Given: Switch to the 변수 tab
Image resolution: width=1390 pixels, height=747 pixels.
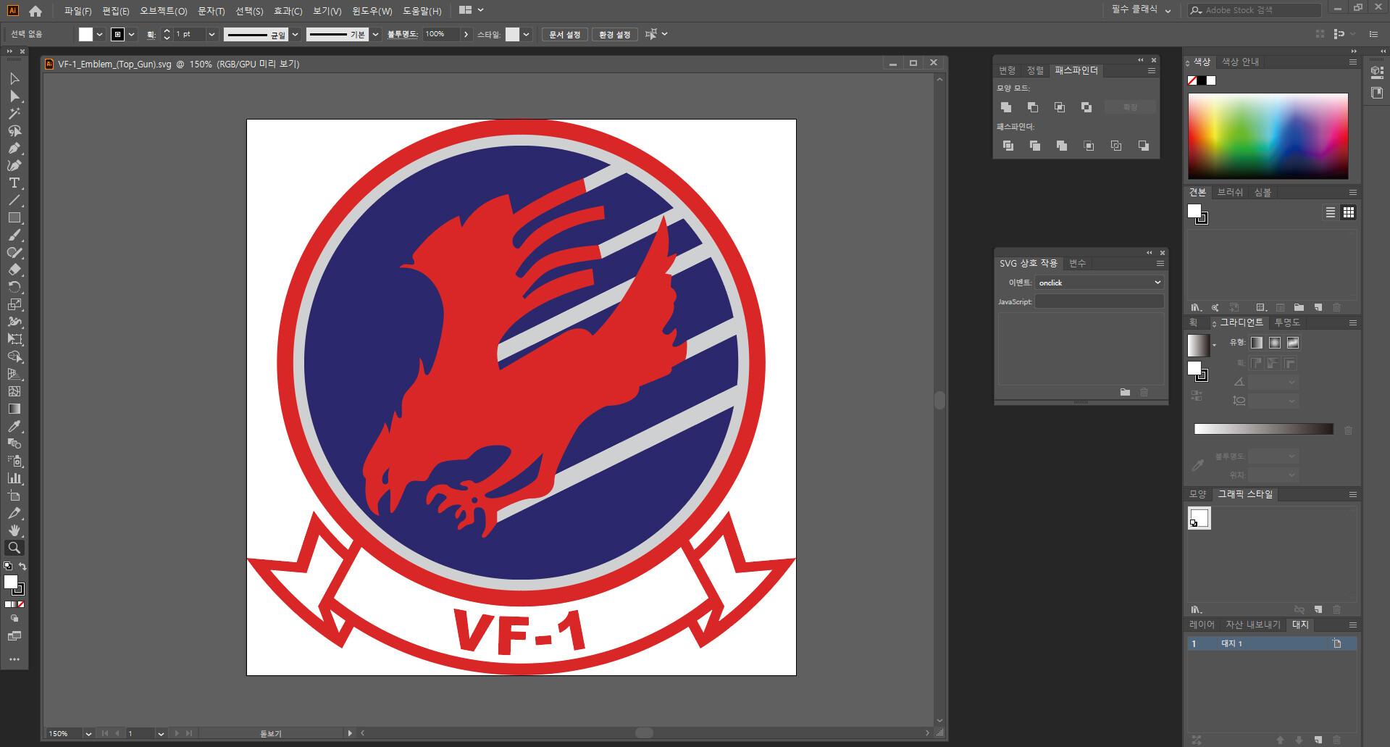Looking at the screenshot, I should (1078, 263).
